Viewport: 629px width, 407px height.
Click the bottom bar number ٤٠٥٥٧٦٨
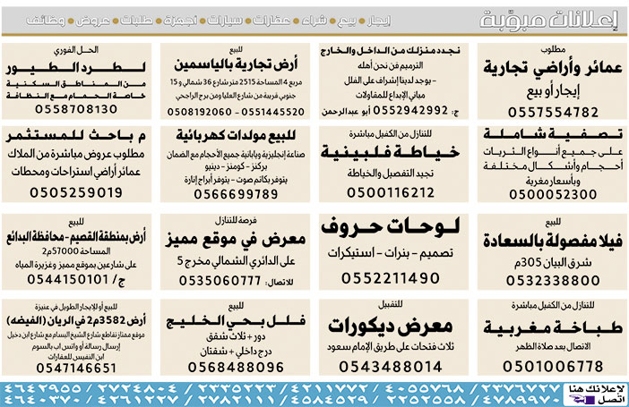pos(425,388)
